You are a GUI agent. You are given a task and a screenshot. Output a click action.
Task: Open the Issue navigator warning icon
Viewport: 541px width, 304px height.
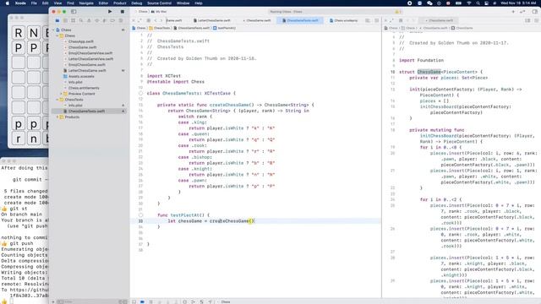tap(89, 20)
